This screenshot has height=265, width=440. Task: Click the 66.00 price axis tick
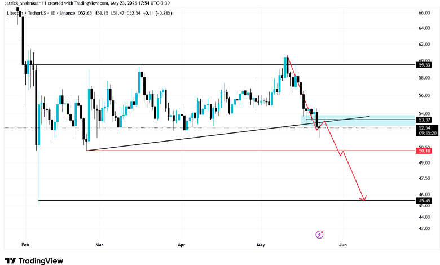click(x=424, y=13)
